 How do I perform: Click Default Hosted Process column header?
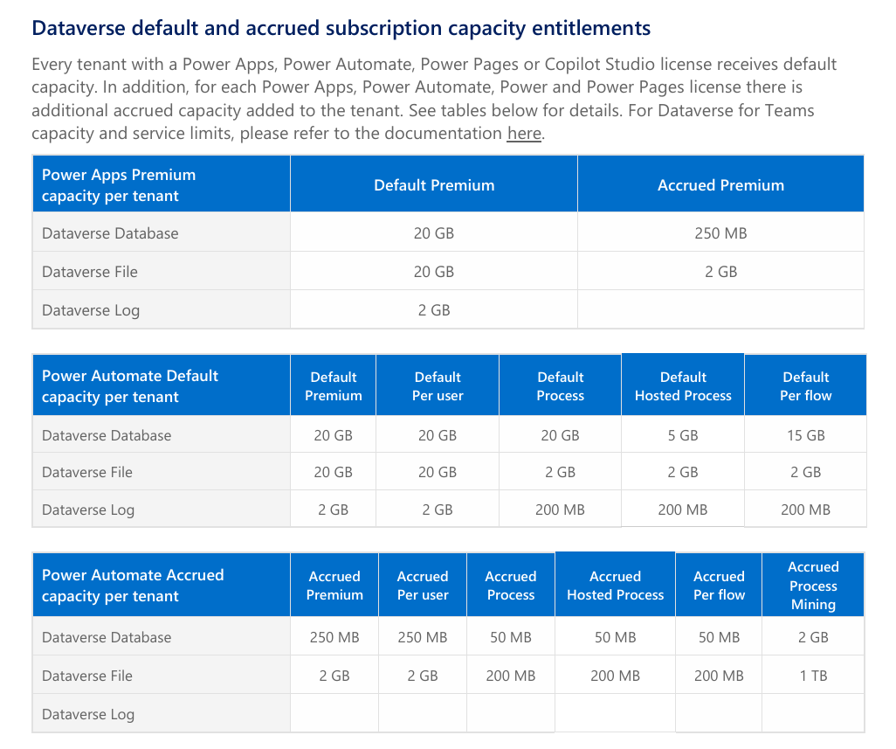coord(683,385)
